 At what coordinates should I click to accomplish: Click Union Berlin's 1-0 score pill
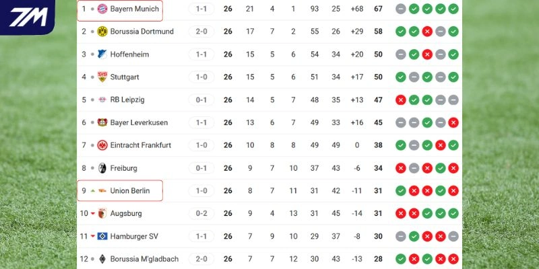pyautogui.click(x=201, y=191)
